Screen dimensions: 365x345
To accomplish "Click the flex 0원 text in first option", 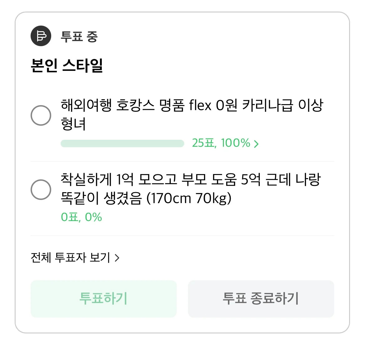I will (213, 105).
